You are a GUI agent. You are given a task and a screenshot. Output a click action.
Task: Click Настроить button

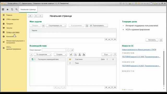coord(152,40)
